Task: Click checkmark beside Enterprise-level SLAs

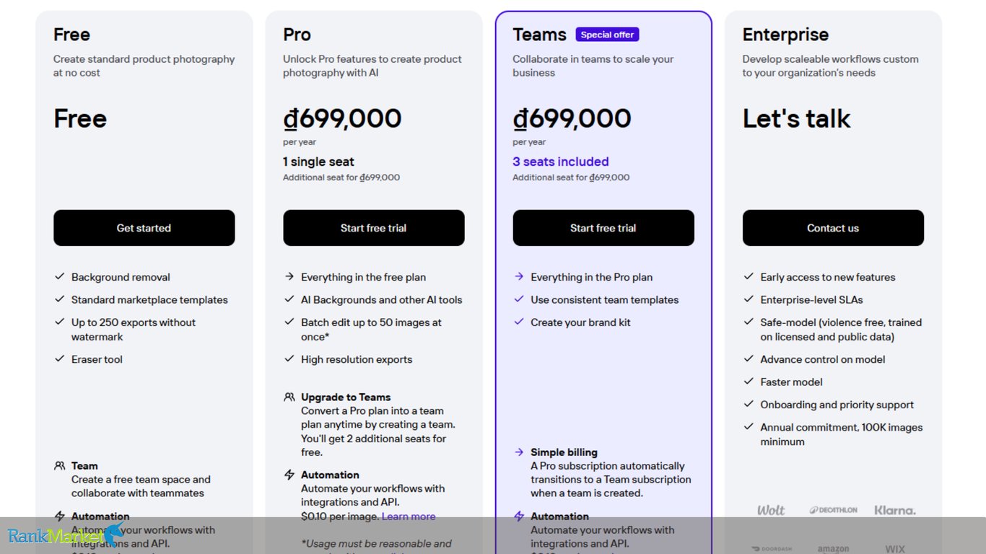Action: point(749,299)
